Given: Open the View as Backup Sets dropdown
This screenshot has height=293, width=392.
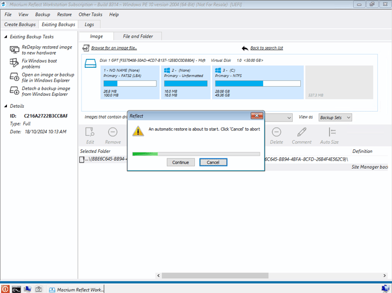Looking at the screenshot, I should click(335, 117).
